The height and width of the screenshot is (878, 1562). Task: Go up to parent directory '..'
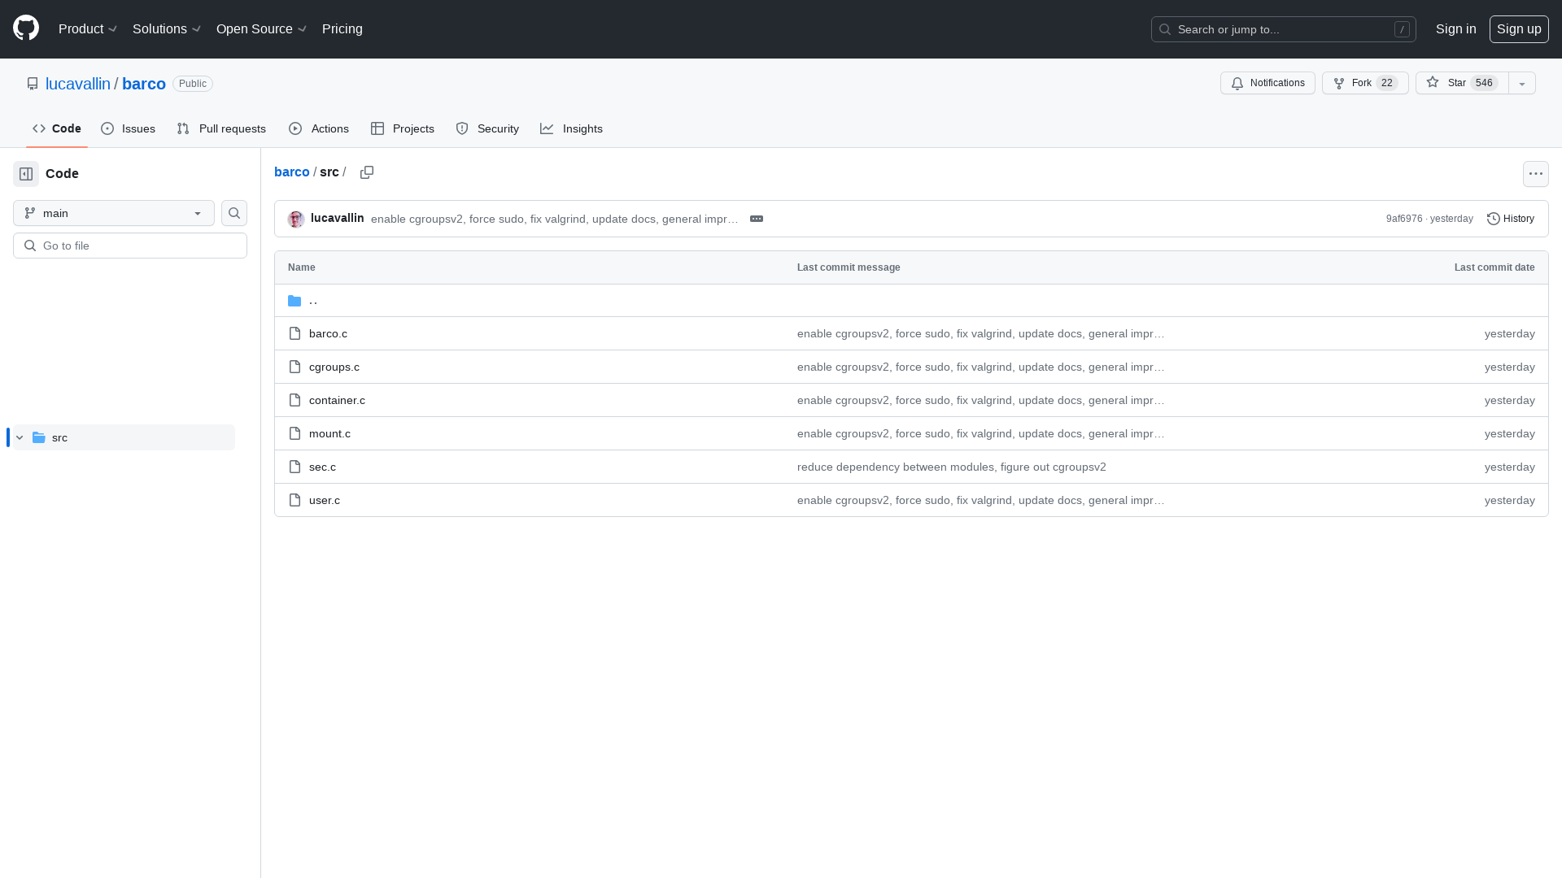coord(313,301)
